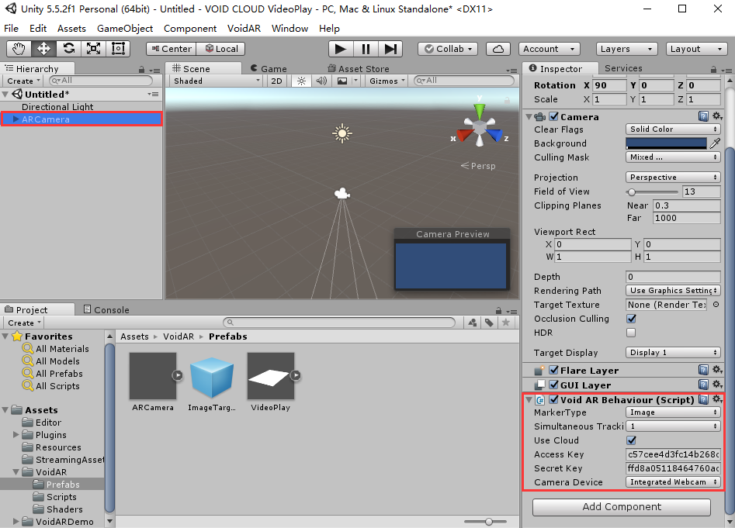This screenshot has height=528, width=735.
Task: Open Void AR Behaviour settings gear
Action: point(716,399)
